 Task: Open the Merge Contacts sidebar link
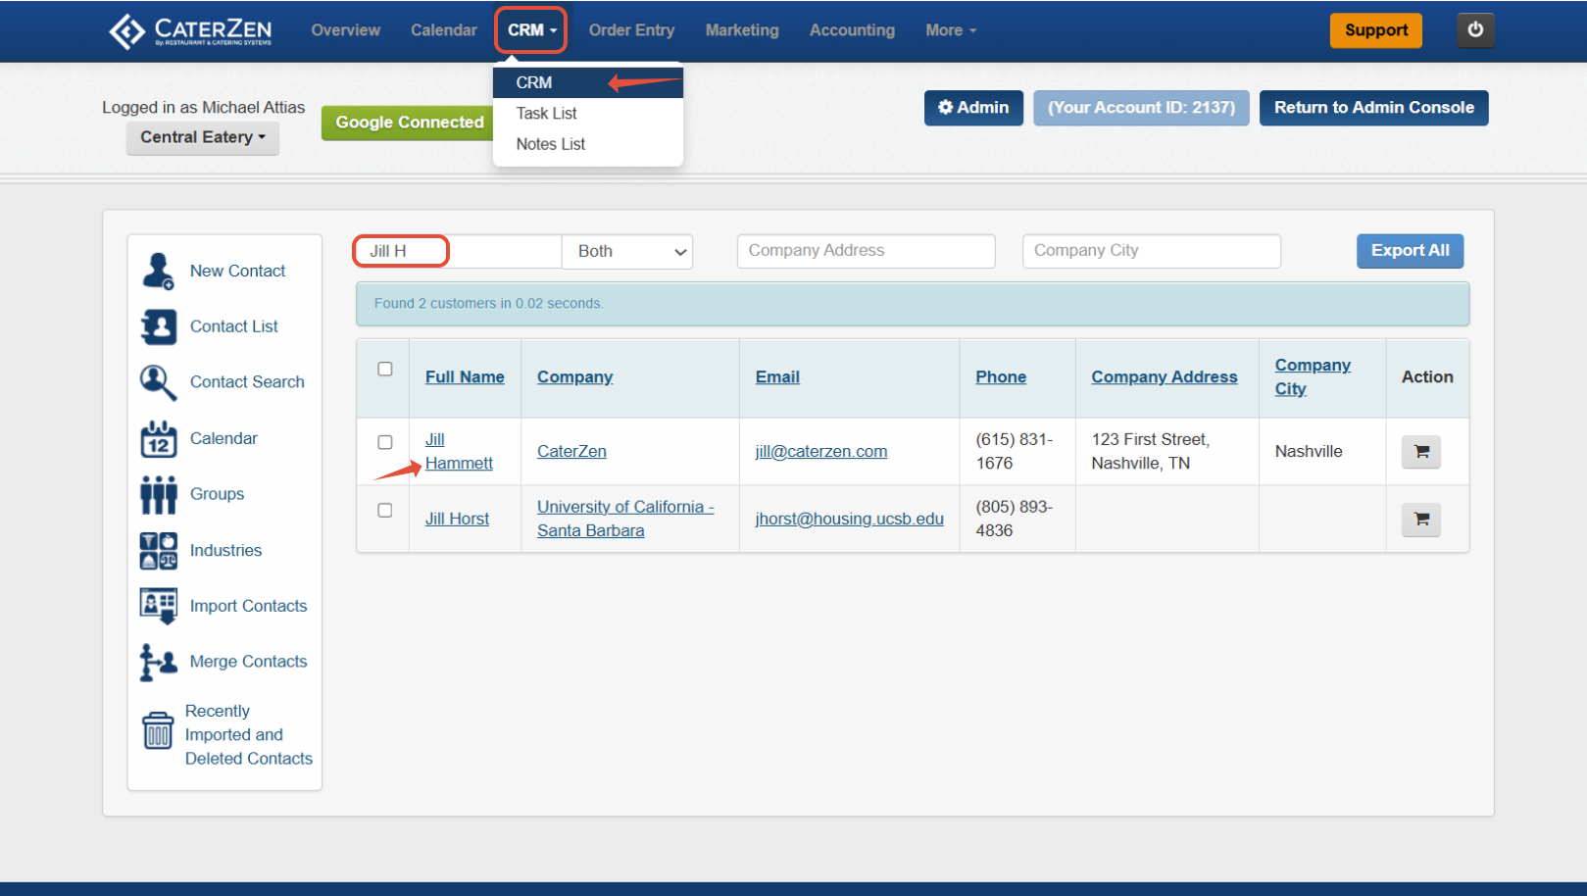pos(248,662)
